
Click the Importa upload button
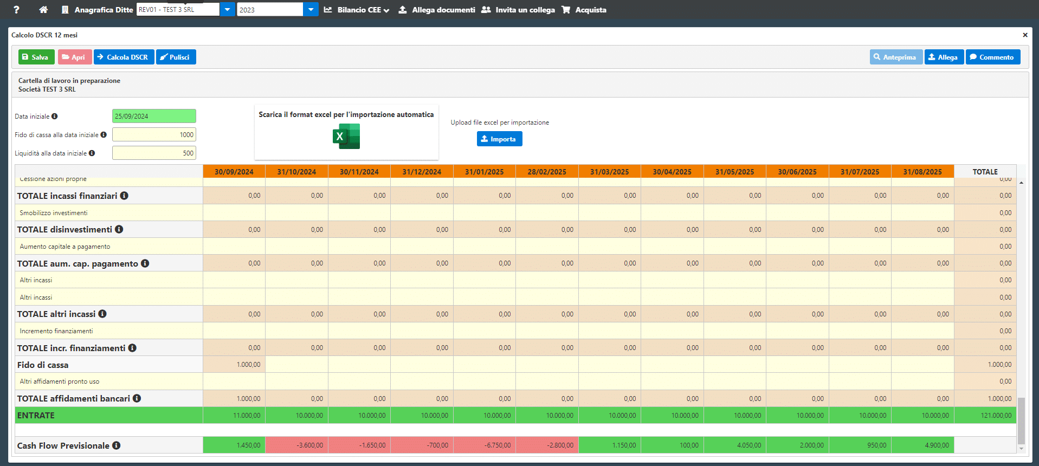click(x=500, y=139)
